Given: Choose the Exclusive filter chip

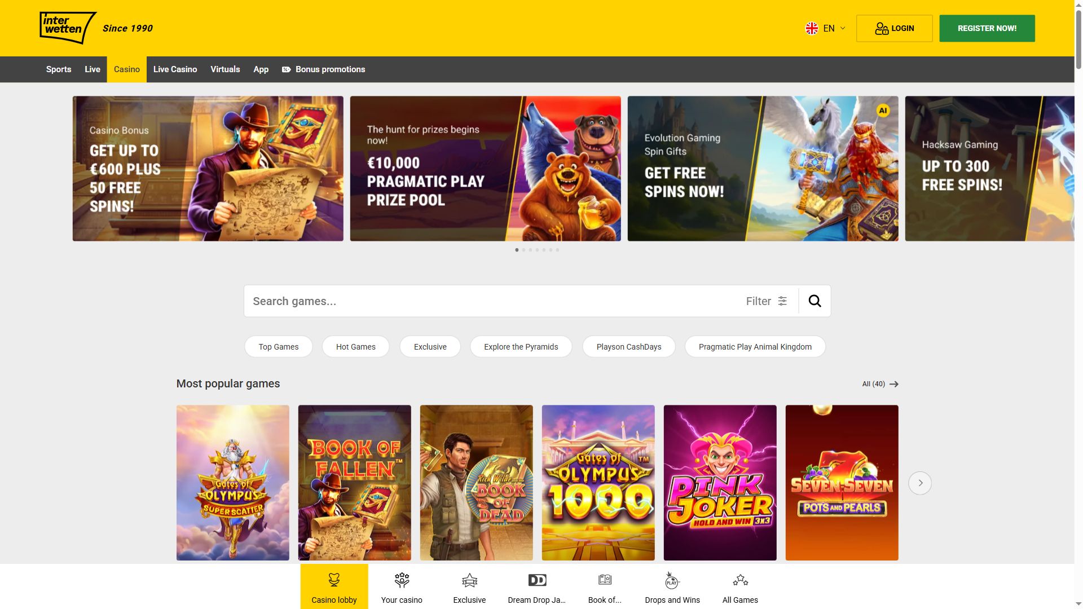Looking at the screenshot, I should (x=430, y=347).
